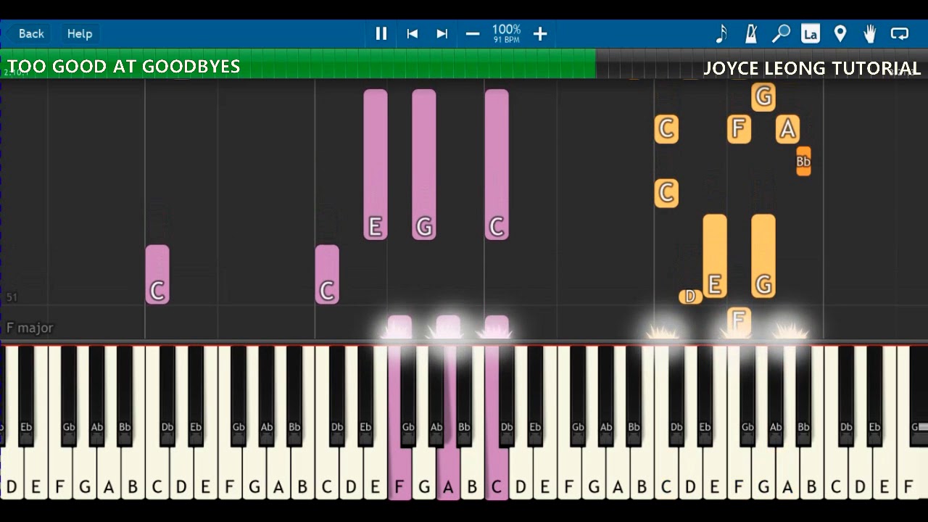Open the musical note settings icon
Screen dimensions: 928x522
[721, 33]
